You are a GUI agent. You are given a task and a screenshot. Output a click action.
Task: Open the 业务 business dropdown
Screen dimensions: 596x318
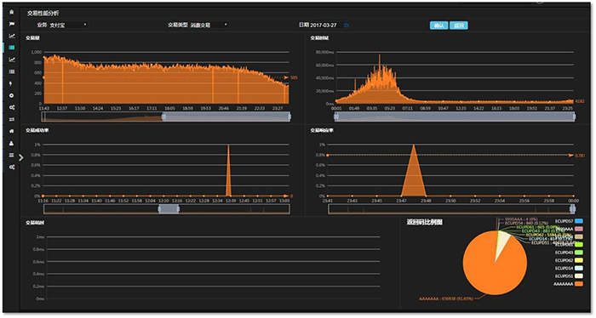click(67, 25)
